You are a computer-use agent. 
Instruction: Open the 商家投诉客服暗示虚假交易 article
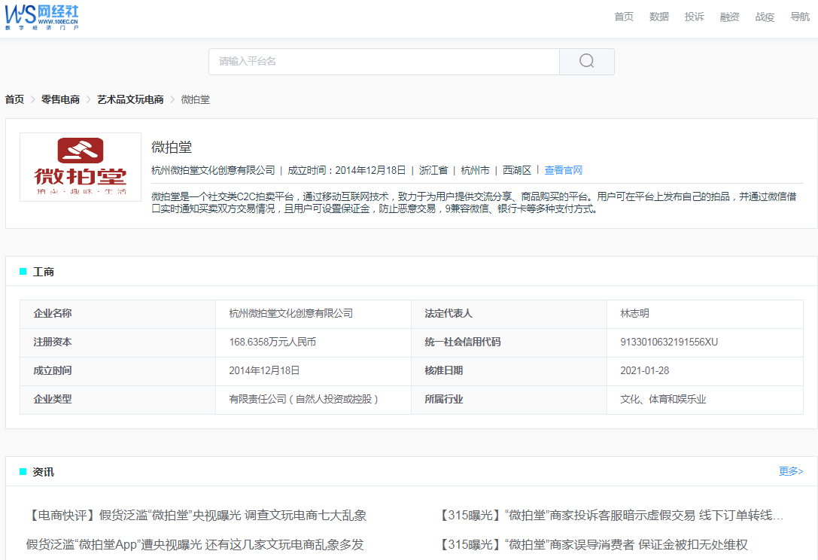pos(610,516)
